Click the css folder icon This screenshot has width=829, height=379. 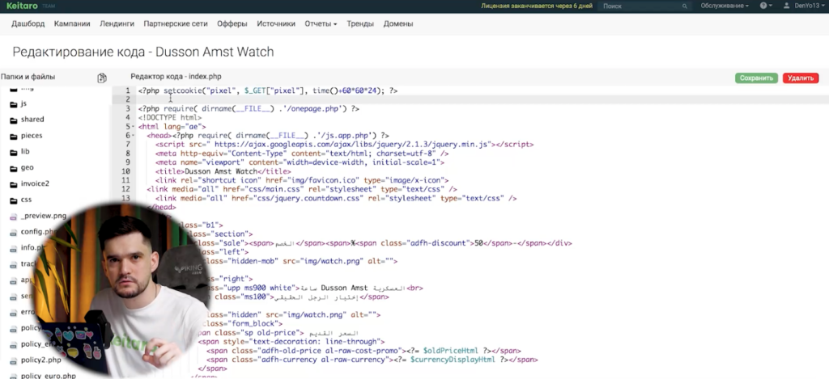pos(14,200)
